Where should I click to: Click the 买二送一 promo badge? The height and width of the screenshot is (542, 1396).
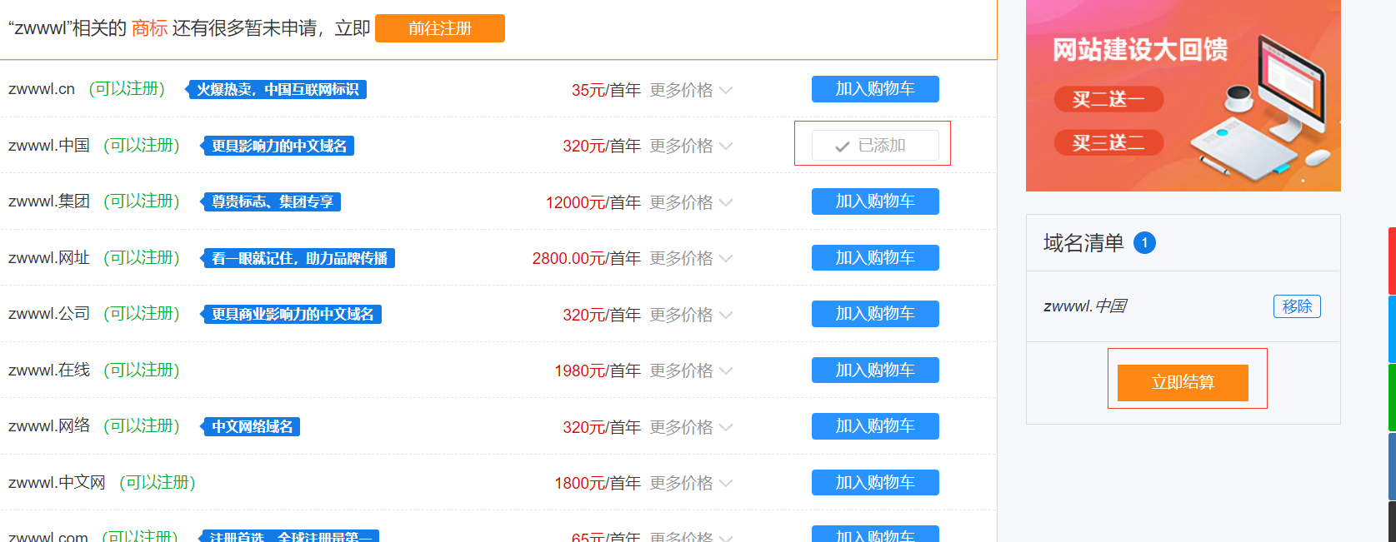pos(1108,99)
